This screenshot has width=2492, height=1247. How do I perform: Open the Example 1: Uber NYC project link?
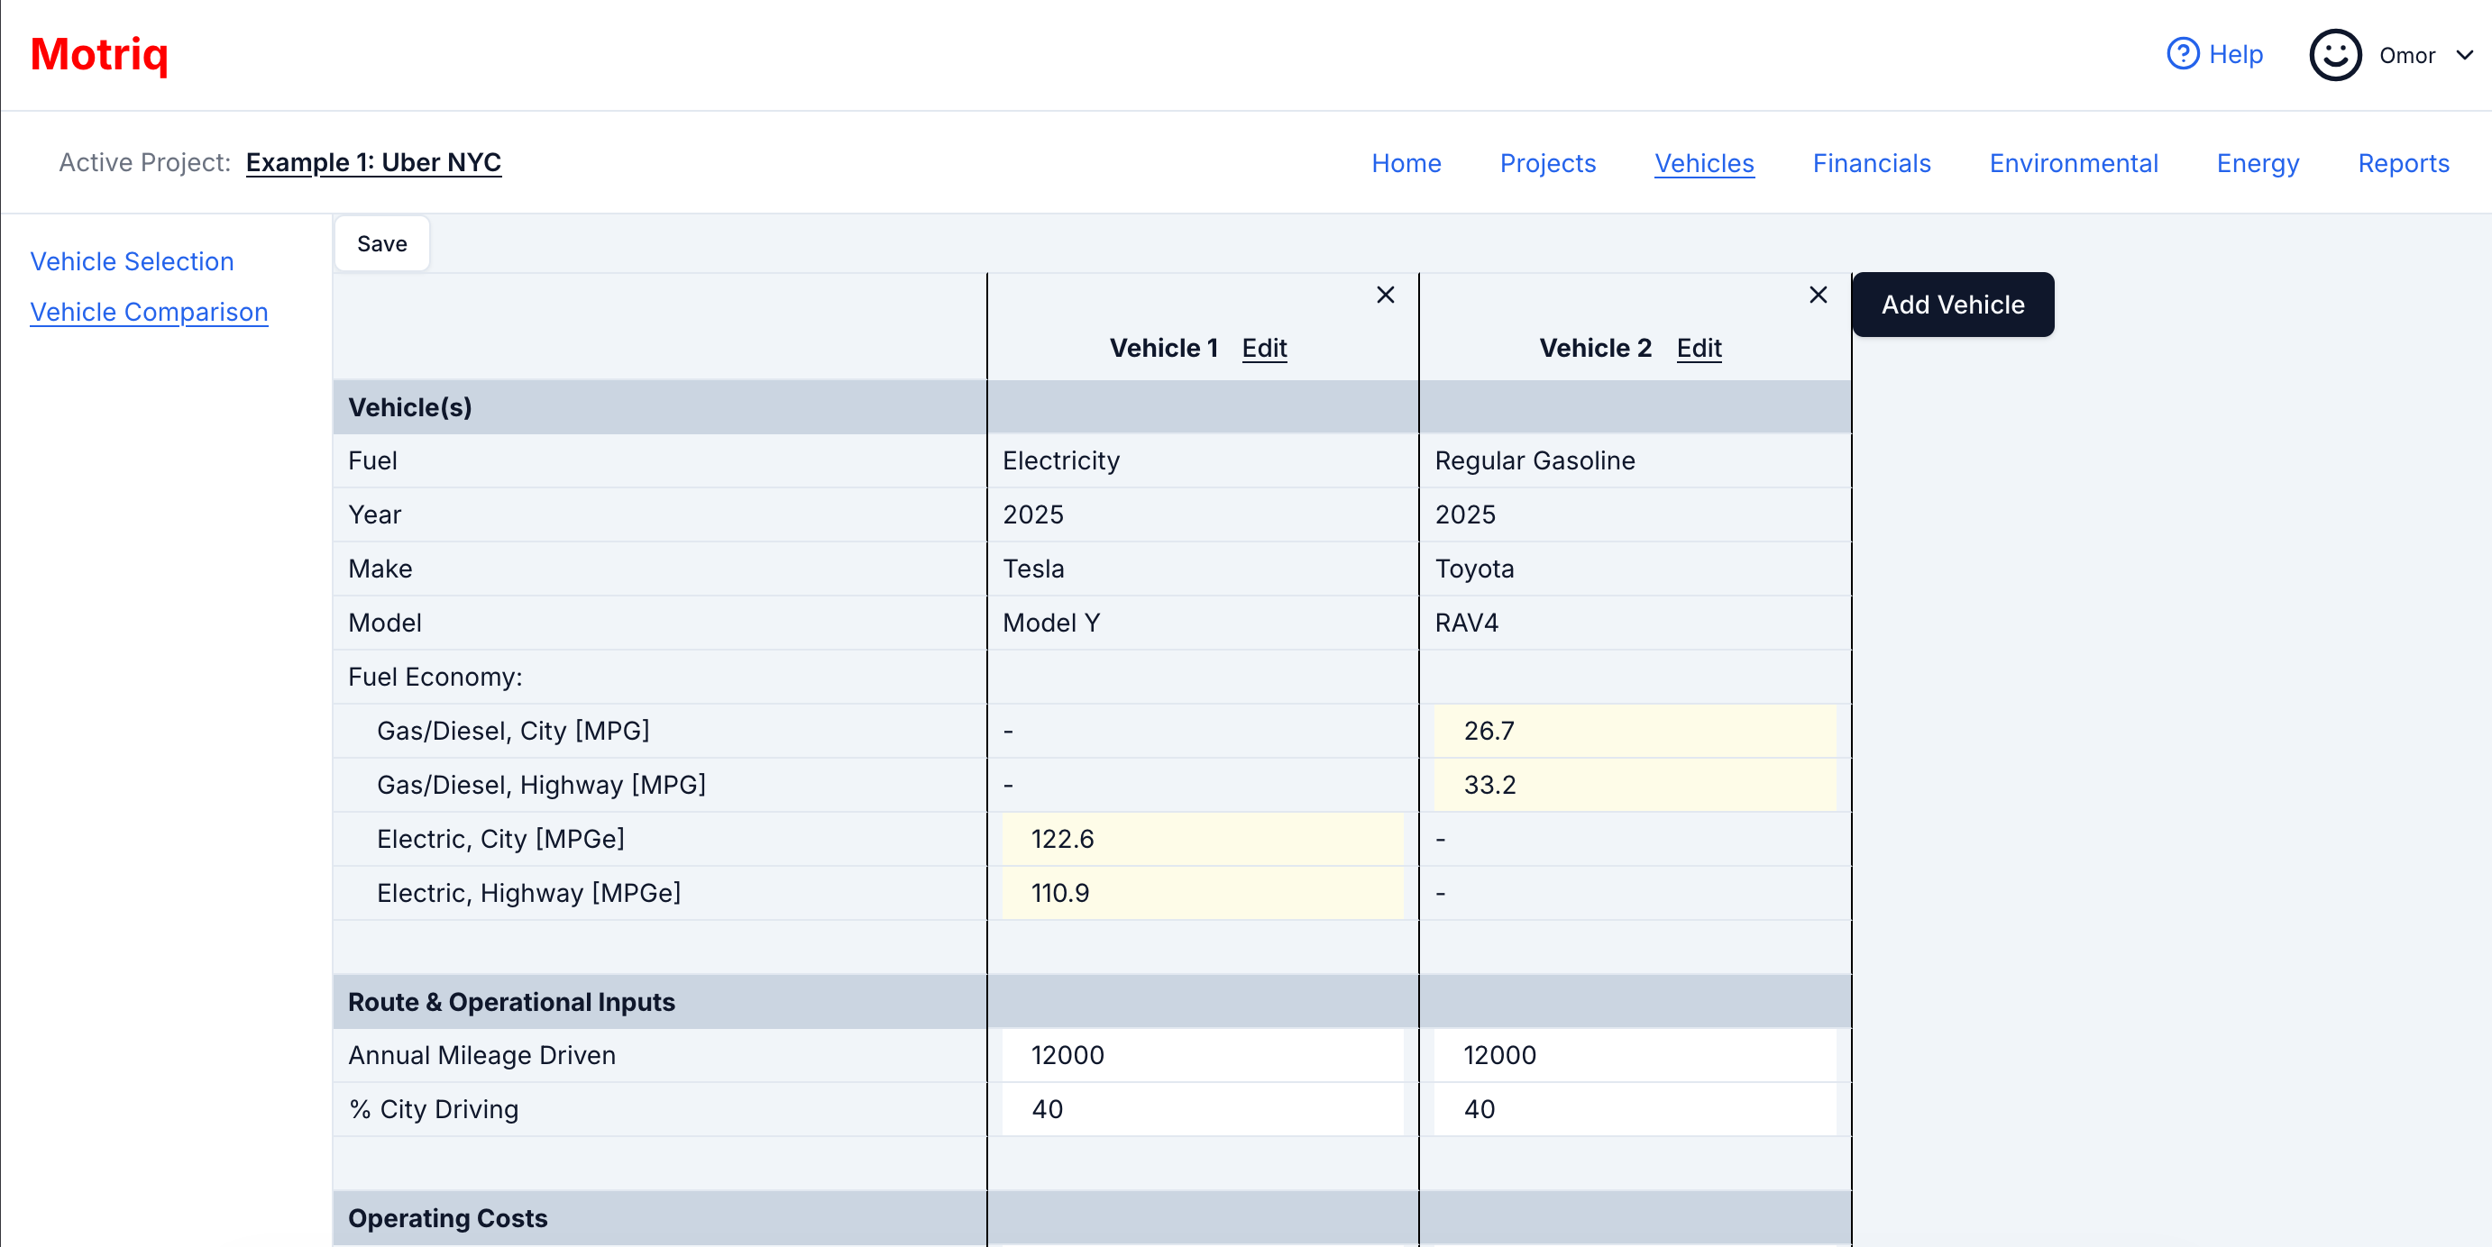[373, 162]
